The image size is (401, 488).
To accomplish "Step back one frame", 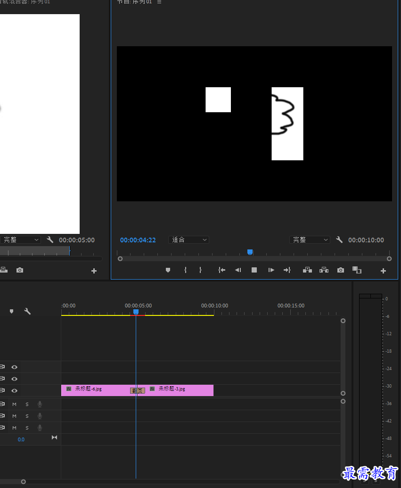I will (x=238, y=270).
